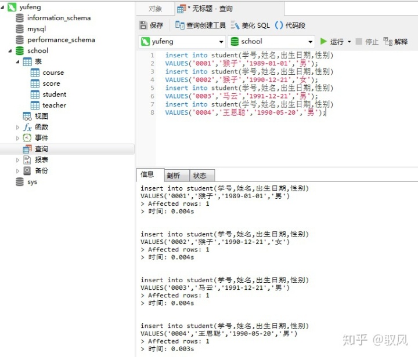Viewport: 418px width, 357px height.
Task: Click the score table icon
Action: coord(35,83)
